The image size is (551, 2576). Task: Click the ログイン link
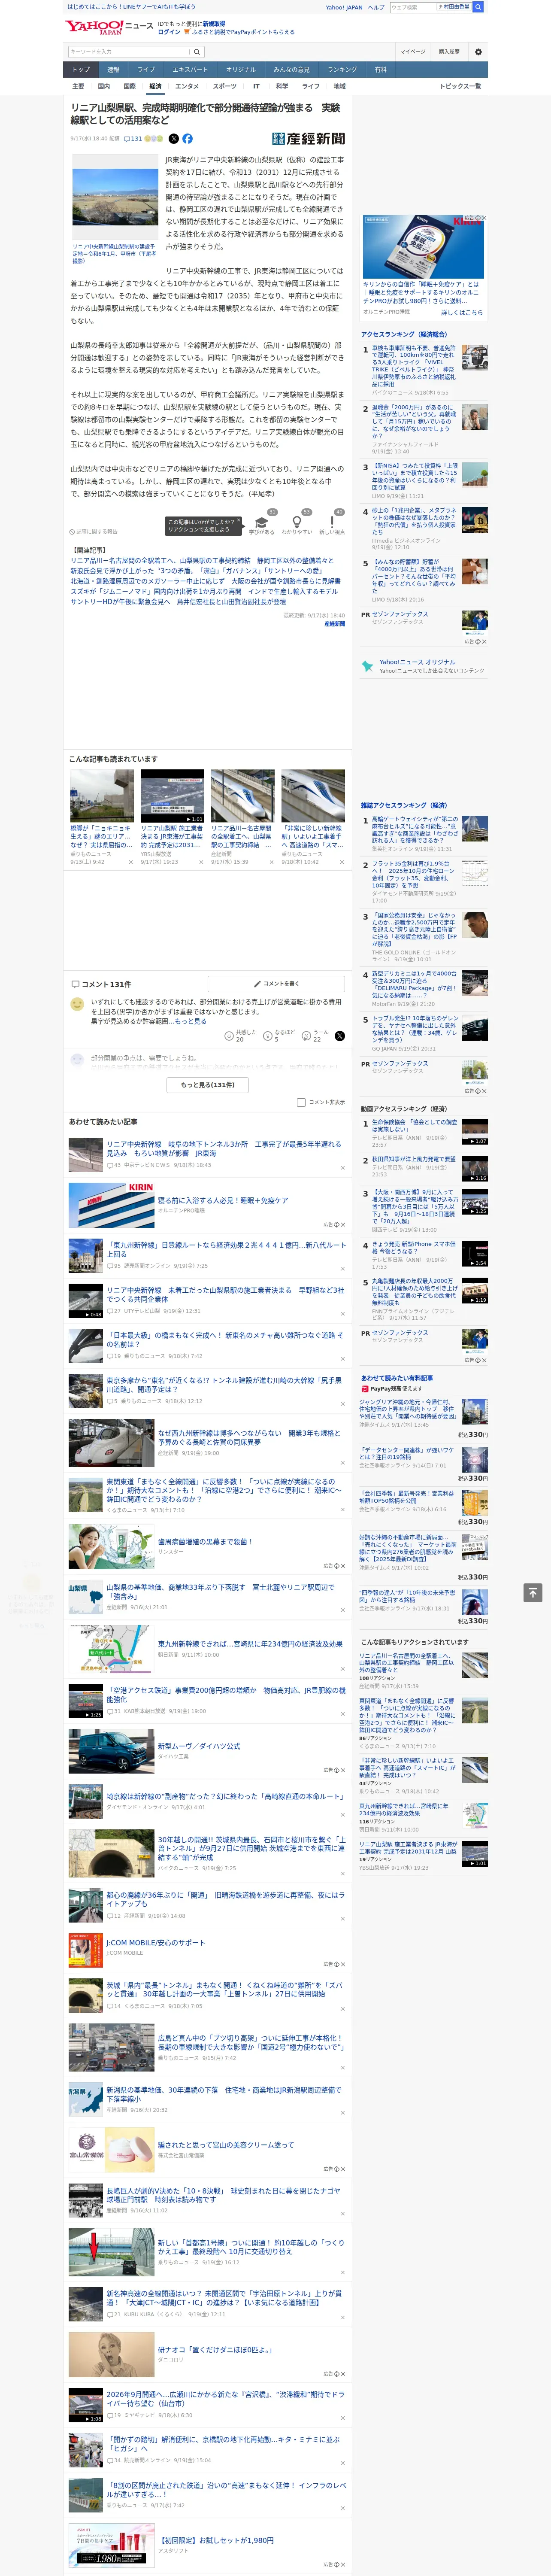[169, 32]
